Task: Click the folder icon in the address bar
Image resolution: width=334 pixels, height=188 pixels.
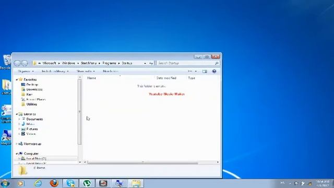Action: (35, 63)
